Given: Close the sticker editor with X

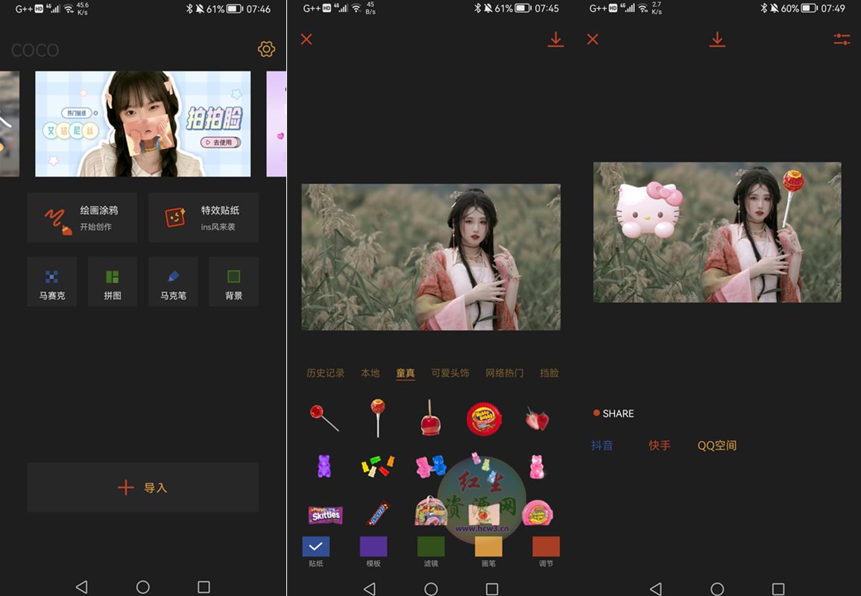Looking at the screenshot, I should (306, 39).
